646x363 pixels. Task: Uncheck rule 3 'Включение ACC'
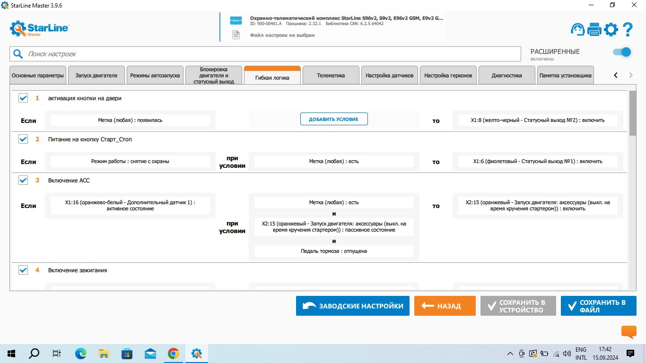pos(23,181)
